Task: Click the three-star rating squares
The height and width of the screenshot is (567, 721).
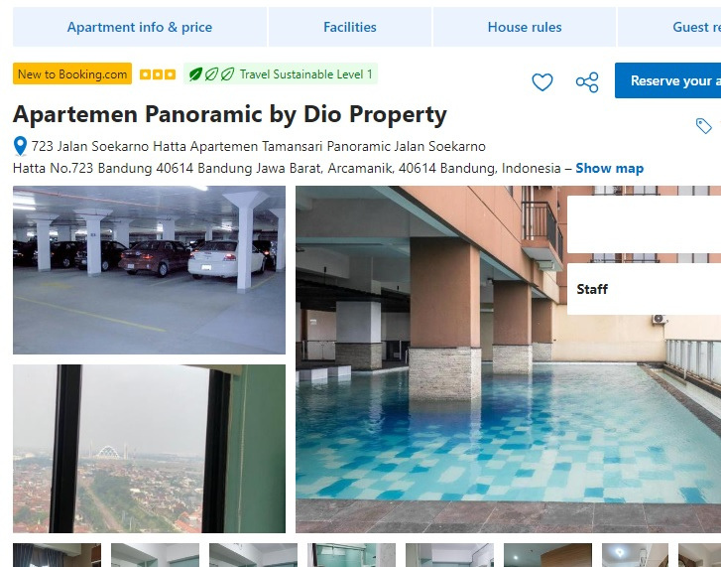Action: click(158, 74)
